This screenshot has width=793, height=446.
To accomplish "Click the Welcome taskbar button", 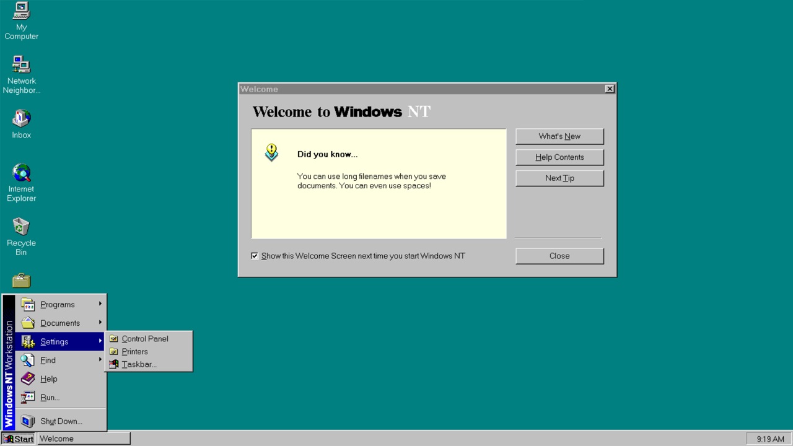I will click(84, 439).
